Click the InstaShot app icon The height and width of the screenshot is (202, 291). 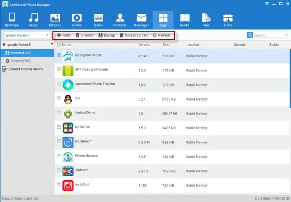(68, 185)
